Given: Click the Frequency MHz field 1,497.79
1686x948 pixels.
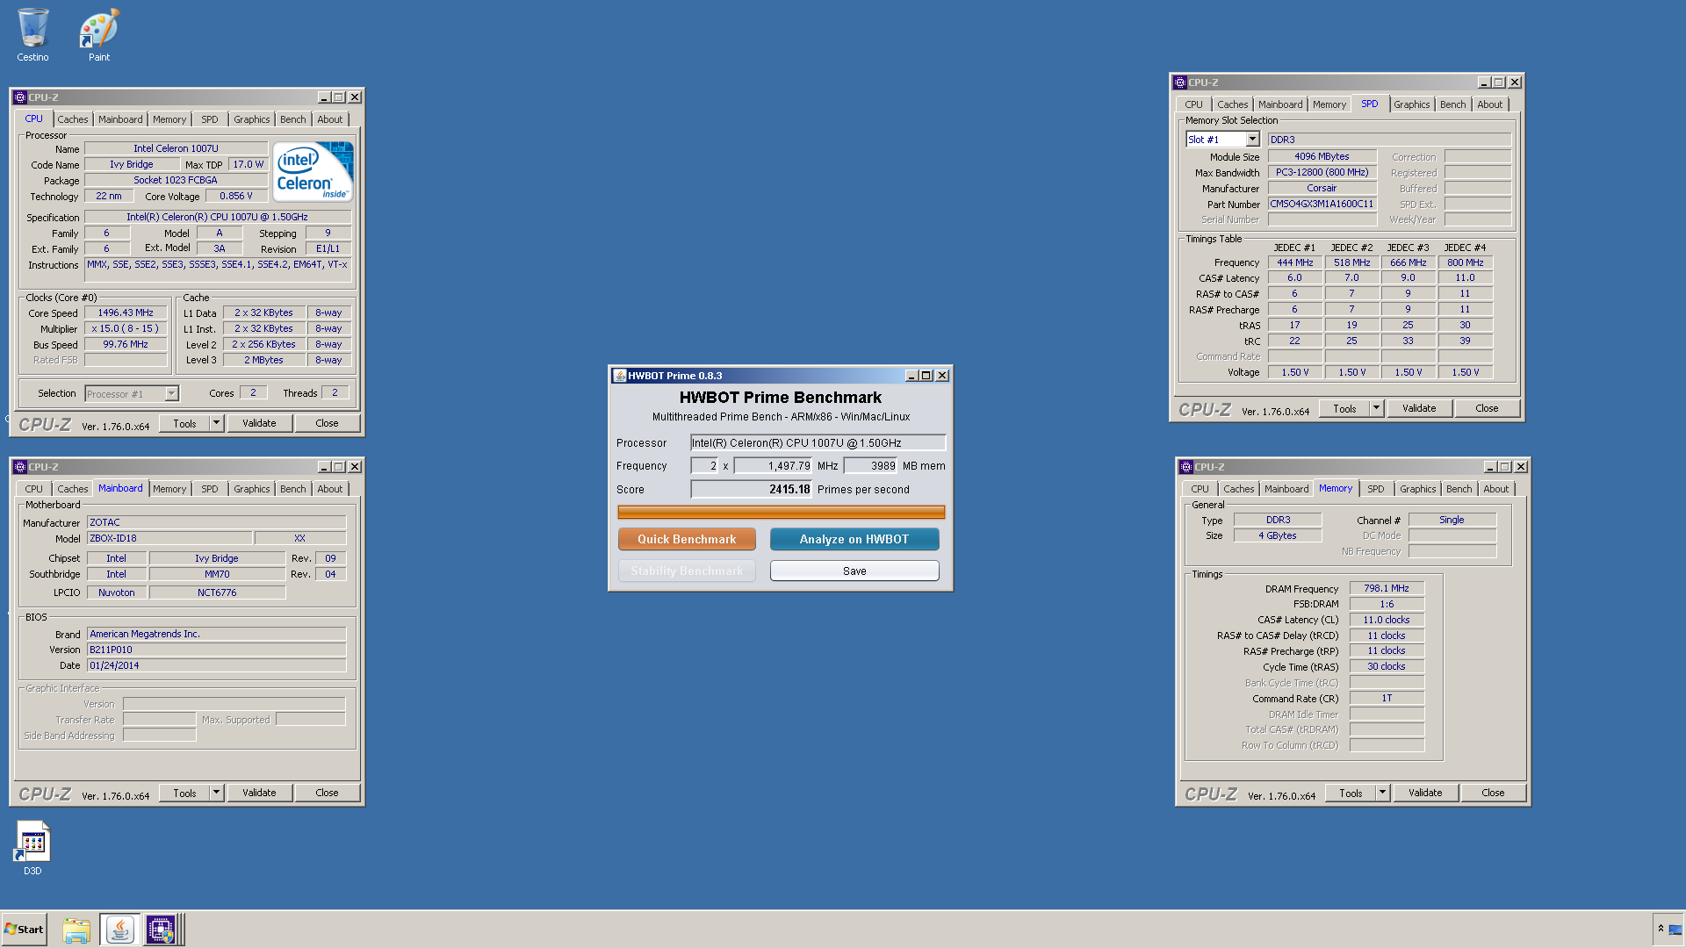Looking at the screenshot, I should (773, 466).
